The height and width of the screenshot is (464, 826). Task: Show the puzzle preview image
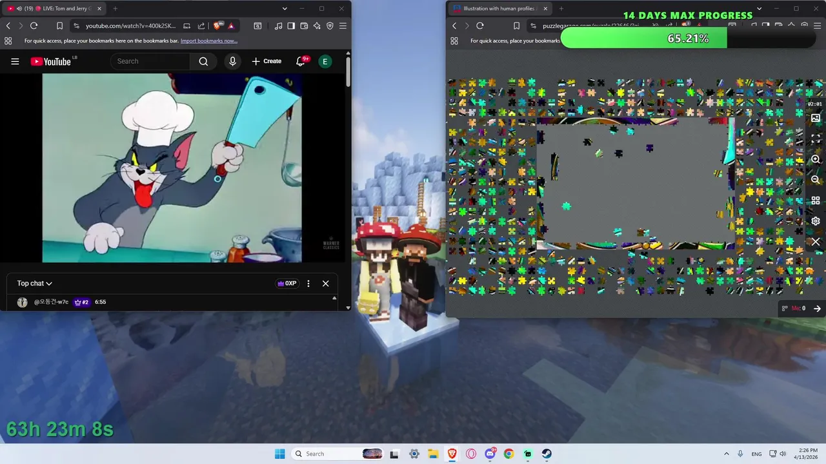pos(816,118)
